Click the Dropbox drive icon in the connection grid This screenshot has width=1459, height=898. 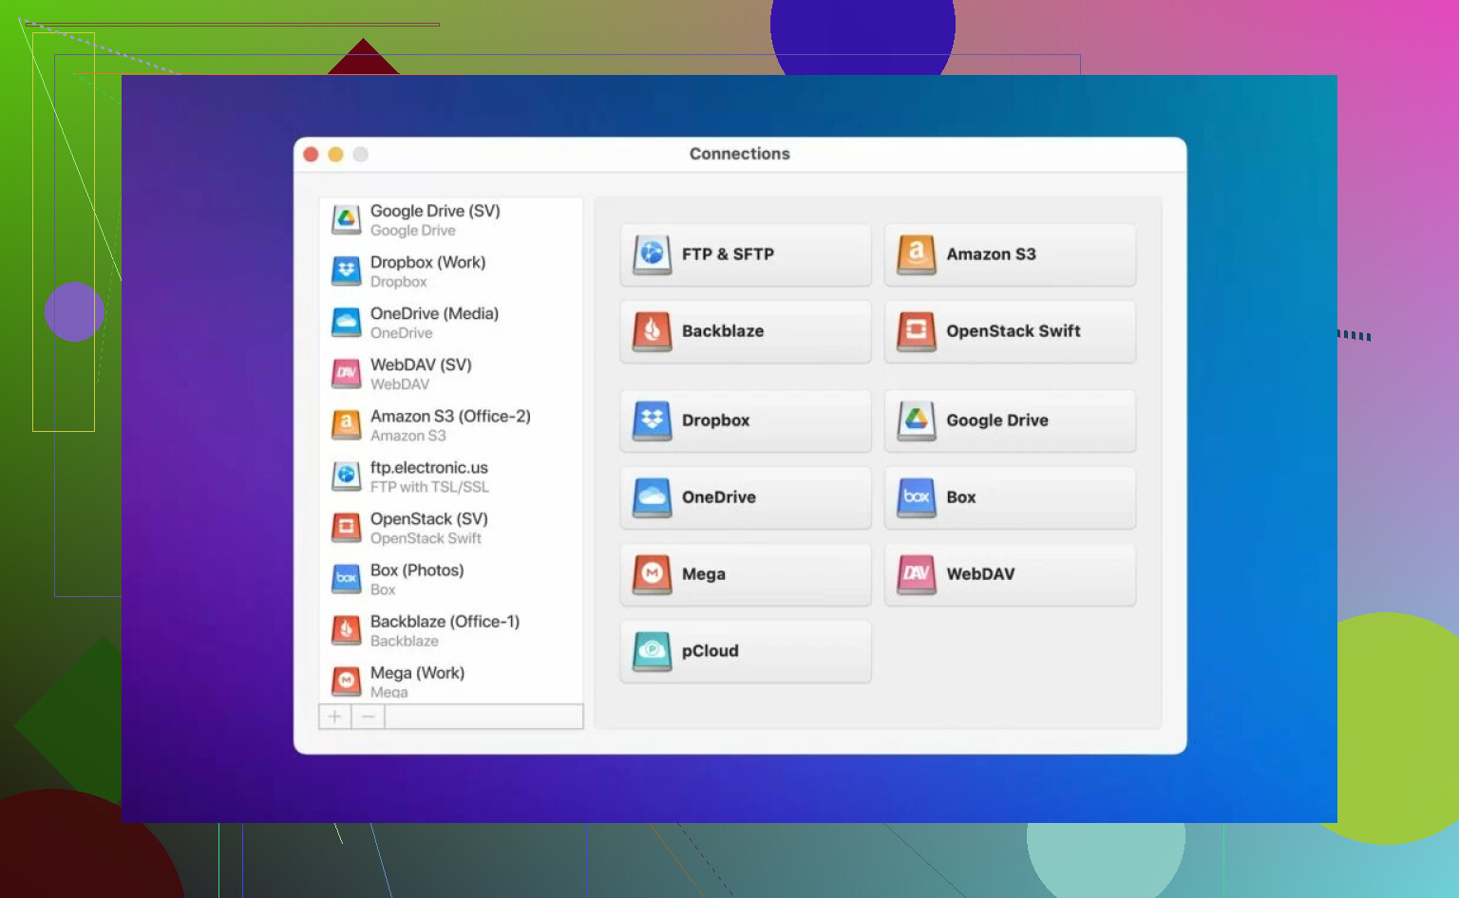[x=652, y=421]
